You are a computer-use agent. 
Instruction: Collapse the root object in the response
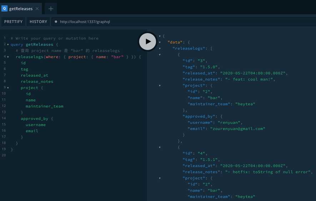coord(160,36)
